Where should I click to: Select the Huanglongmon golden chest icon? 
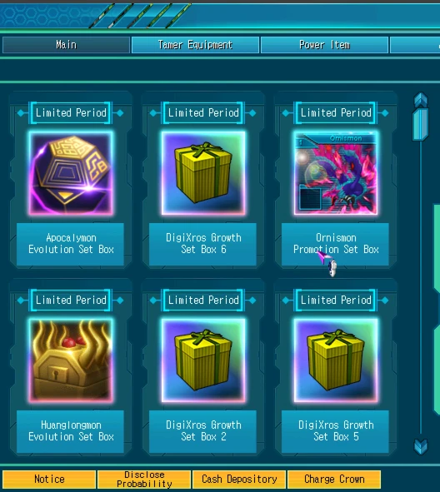tap(71, 360)
